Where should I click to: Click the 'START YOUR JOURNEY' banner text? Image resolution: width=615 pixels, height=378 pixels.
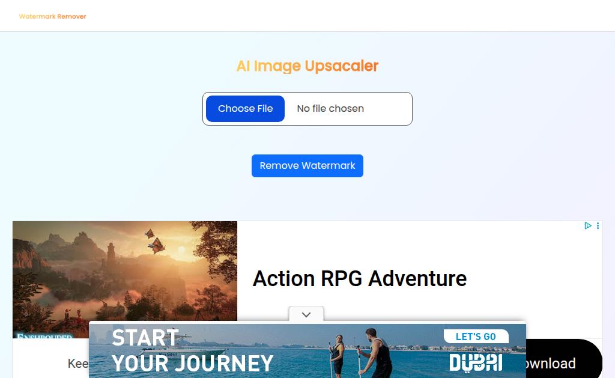tap(192, 351)
